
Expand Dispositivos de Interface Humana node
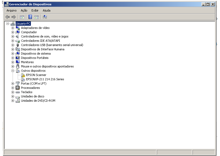pos(13,49)
